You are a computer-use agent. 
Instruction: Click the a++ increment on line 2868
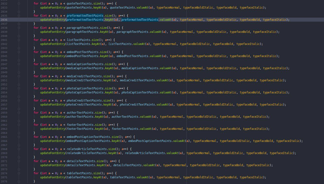pyautogui.click(x=124, y=149)
